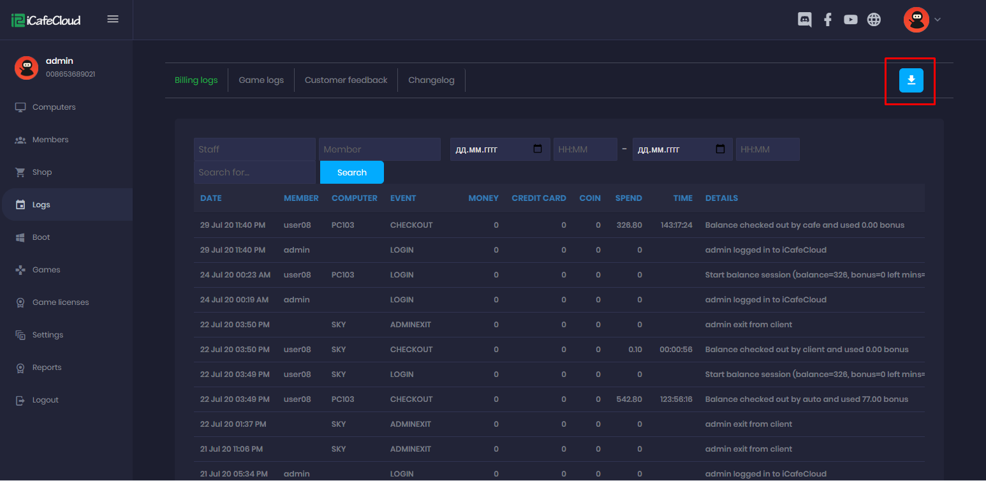Click the EVENT column header
986x481 pixels.
(403, 198)
